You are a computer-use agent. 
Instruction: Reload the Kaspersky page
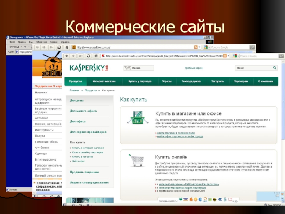(x=88, y=56)
